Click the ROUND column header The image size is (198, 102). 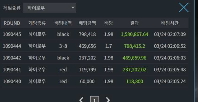[12, 23]
